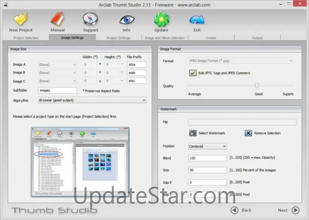
Task: Click the Quality slider handle
Action: pos(257,85)
